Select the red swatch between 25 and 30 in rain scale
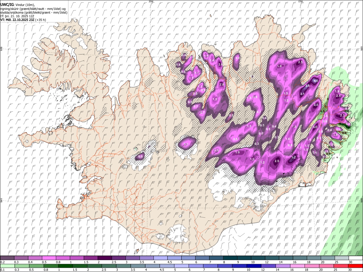 341,266
